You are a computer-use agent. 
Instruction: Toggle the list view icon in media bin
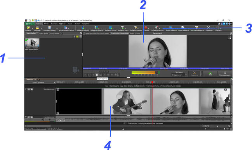[x=81, y=36]
